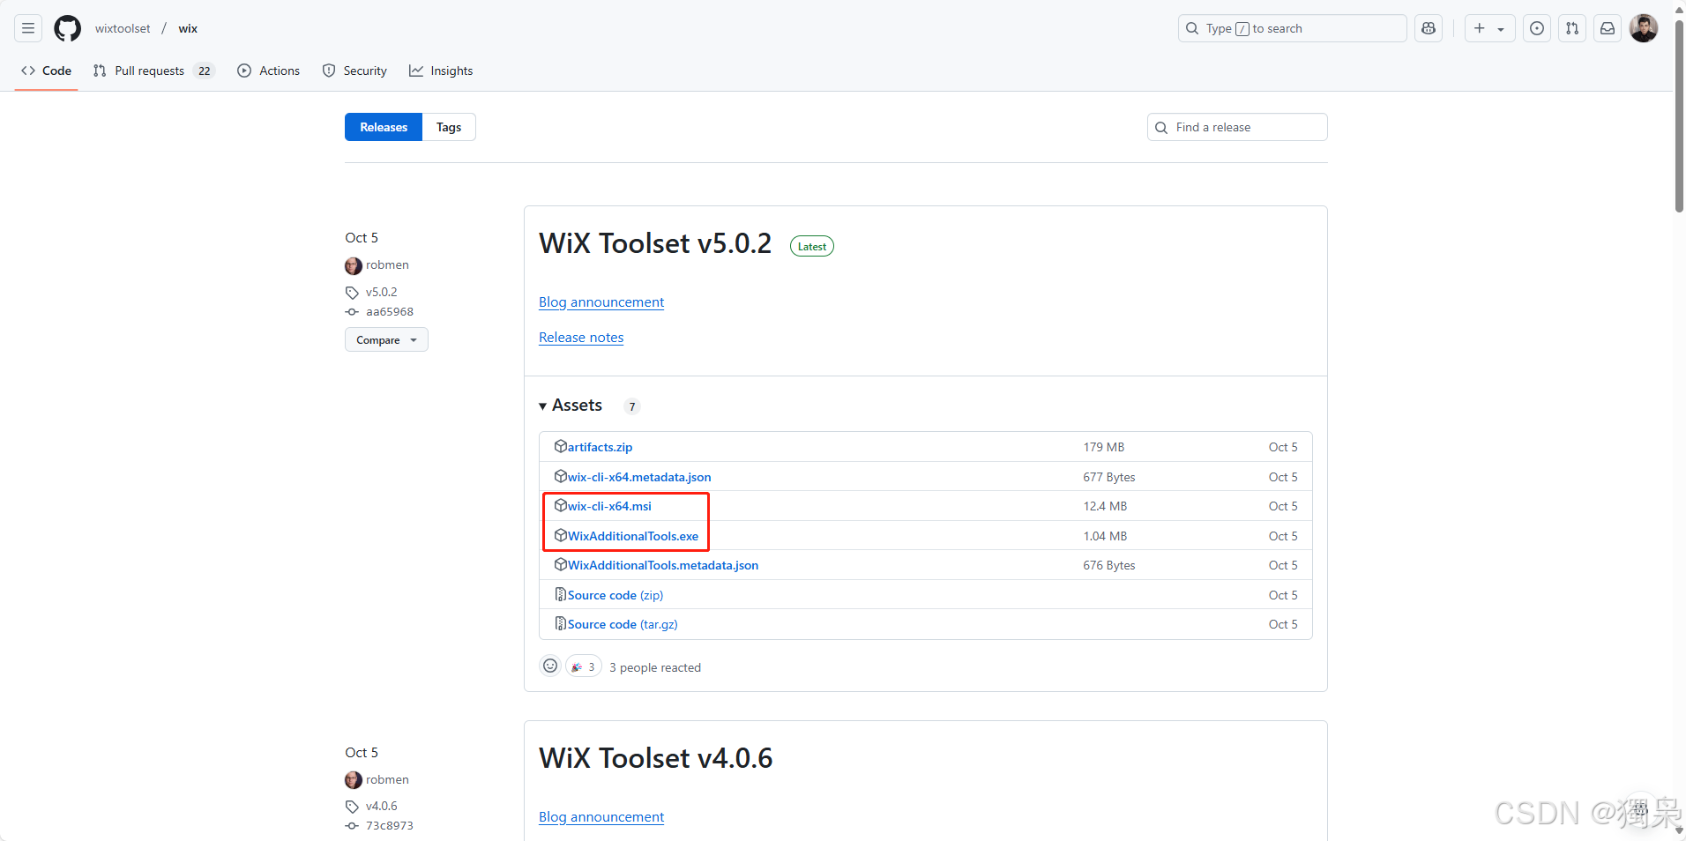Click the Latest release badge

coord(812,247)
